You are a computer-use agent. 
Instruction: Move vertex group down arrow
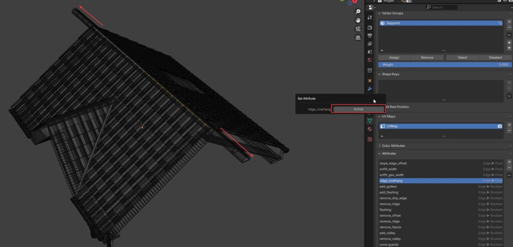[509, 48]
